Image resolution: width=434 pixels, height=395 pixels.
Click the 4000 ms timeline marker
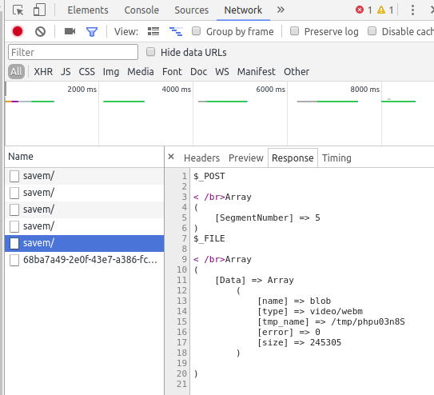pyautogui.click(x=177, y=90)
